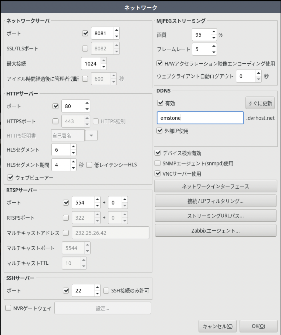The image size is (281, 335).
Task: Enable the SSL/TLS port checkbox
Action: [x=85, y=49]
